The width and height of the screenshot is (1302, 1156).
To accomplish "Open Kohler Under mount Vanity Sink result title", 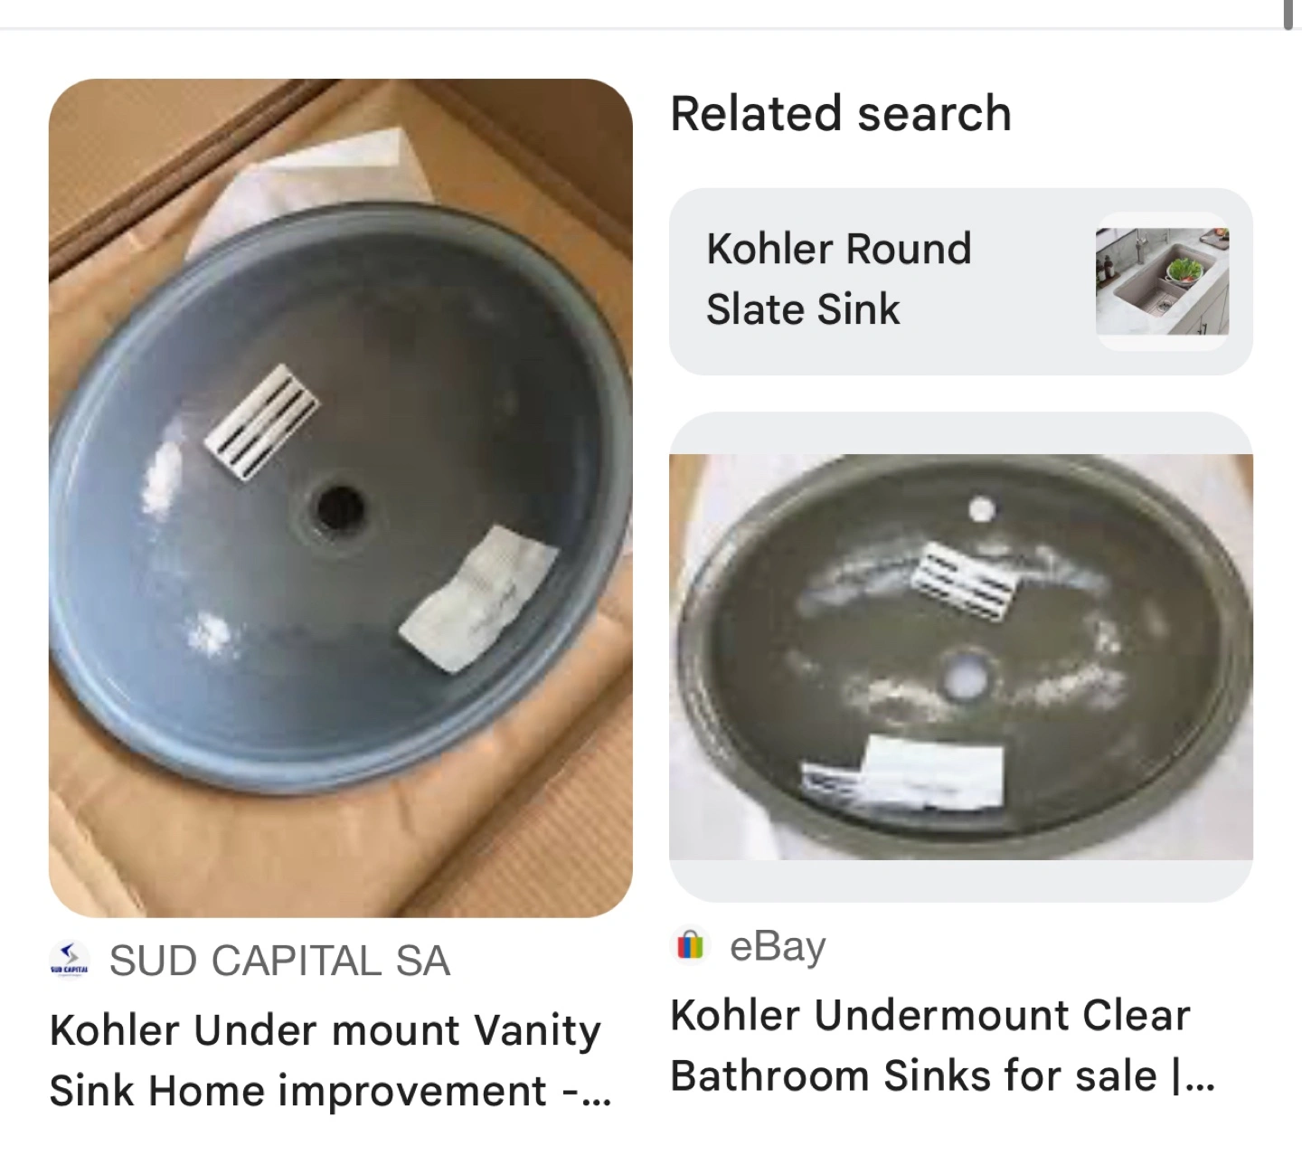I will click(x=330, y=1060).
